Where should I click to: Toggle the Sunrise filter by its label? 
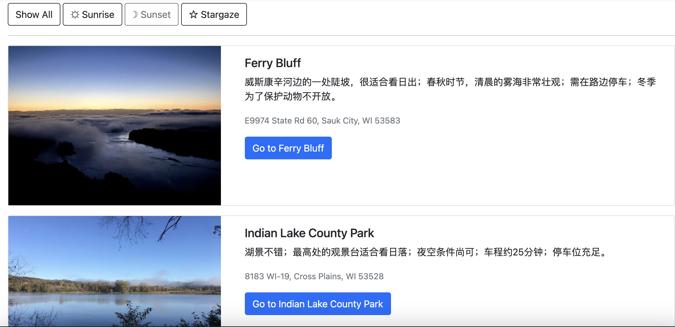coord(98,15)
